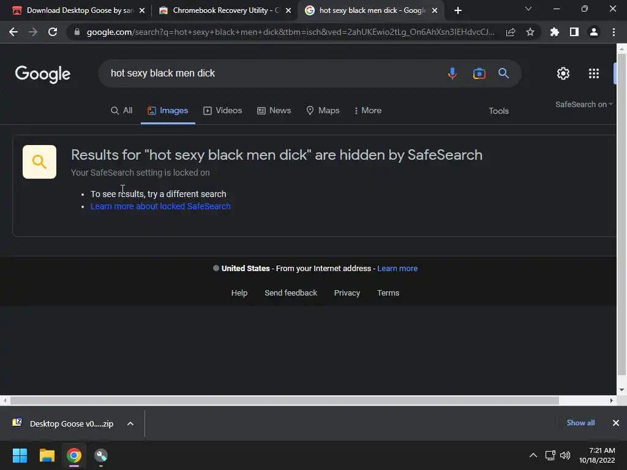Focus the browser address bar
Screen dimensions: 627x470
tap(290, 32)
